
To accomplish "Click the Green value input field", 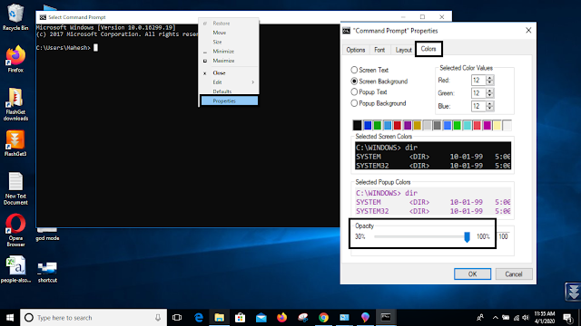I will pos(478,93).
